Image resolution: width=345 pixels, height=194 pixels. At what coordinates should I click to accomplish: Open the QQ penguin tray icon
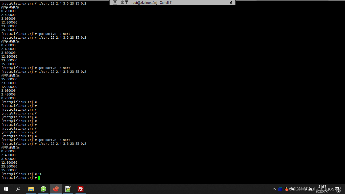(x=286, y=189)
